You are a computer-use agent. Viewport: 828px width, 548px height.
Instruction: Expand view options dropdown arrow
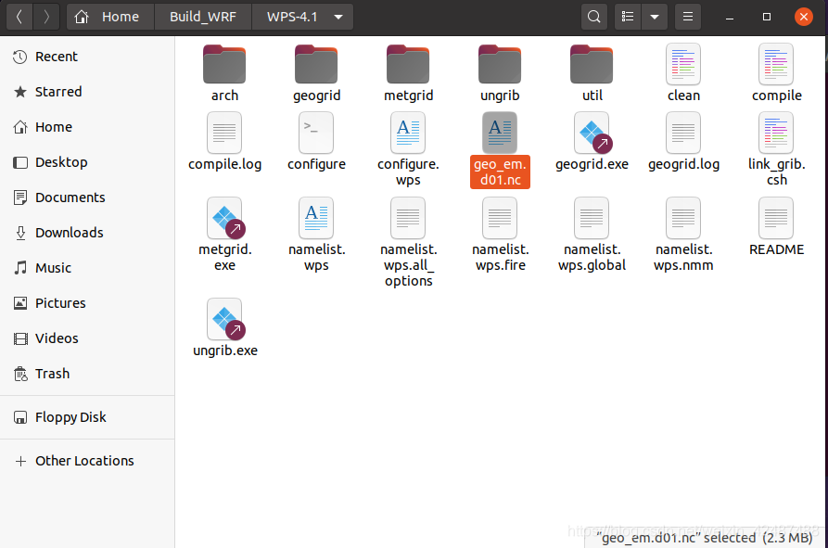(655, 17)
